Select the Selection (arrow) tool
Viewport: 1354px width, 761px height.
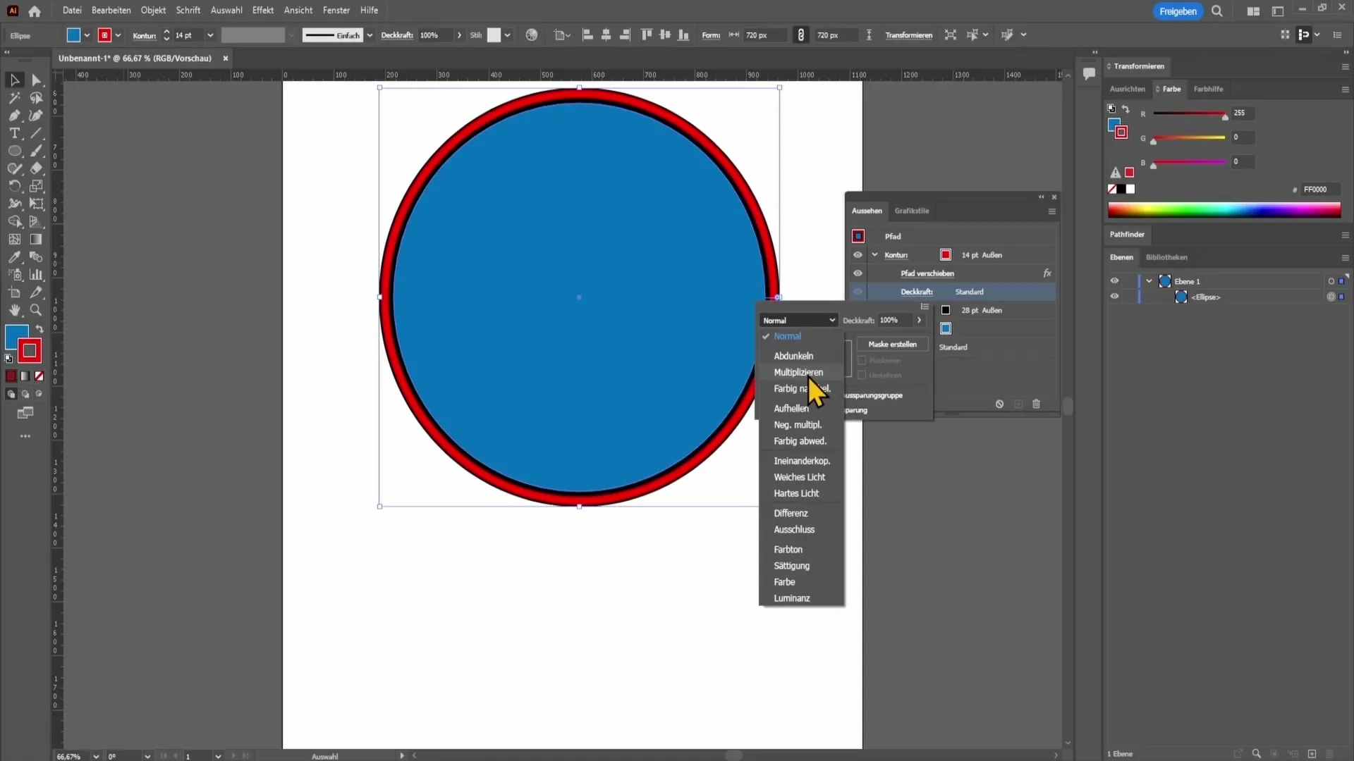click(14, 80)
